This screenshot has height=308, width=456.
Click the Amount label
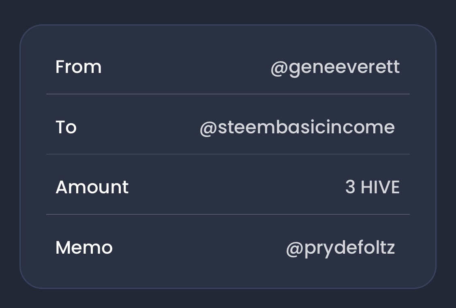pos(92,187)
